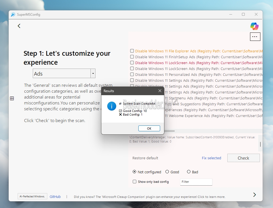Click the AI-Perfected Windows button
This screenshot has width=273, height=208.
[x=32, y=196]
